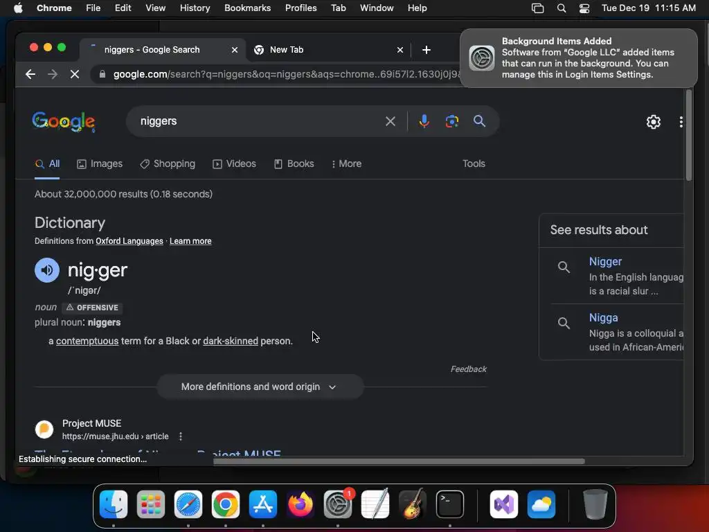Switch to the Shopping results tab
Screen dimensions: 709x532
pos(168,163)
